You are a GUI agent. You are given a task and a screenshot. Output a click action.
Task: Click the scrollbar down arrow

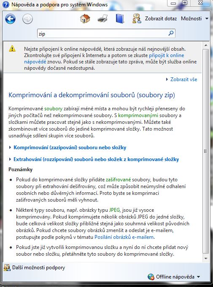(206, 258)
